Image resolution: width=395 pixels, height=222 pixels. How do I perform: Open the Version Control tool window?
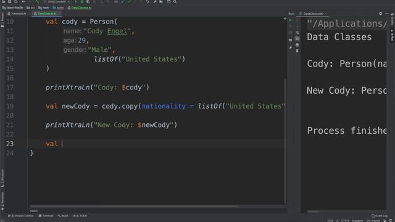(x=20, y=216)
